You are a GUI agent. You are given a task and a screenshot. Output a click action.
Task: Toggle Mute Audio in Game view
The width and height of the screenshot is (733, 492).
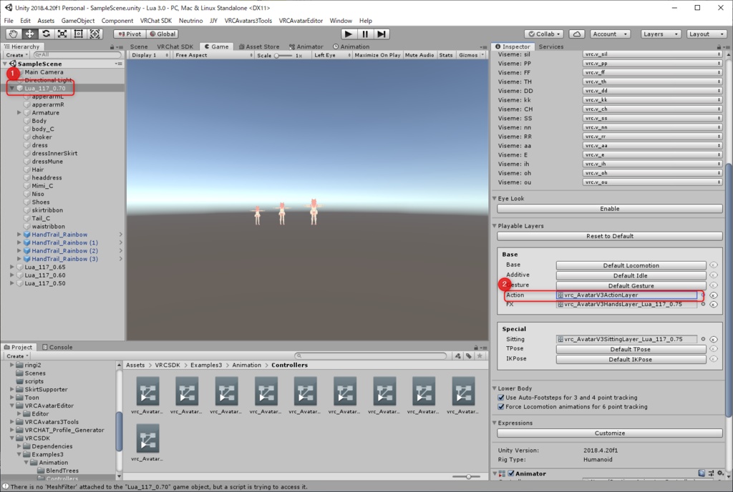(x=419, y=55)
